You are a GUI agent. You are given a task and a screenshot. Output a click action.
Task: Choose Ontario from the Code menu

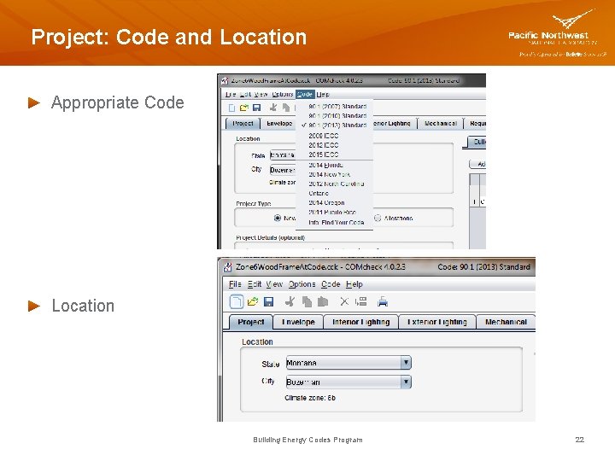334,194
